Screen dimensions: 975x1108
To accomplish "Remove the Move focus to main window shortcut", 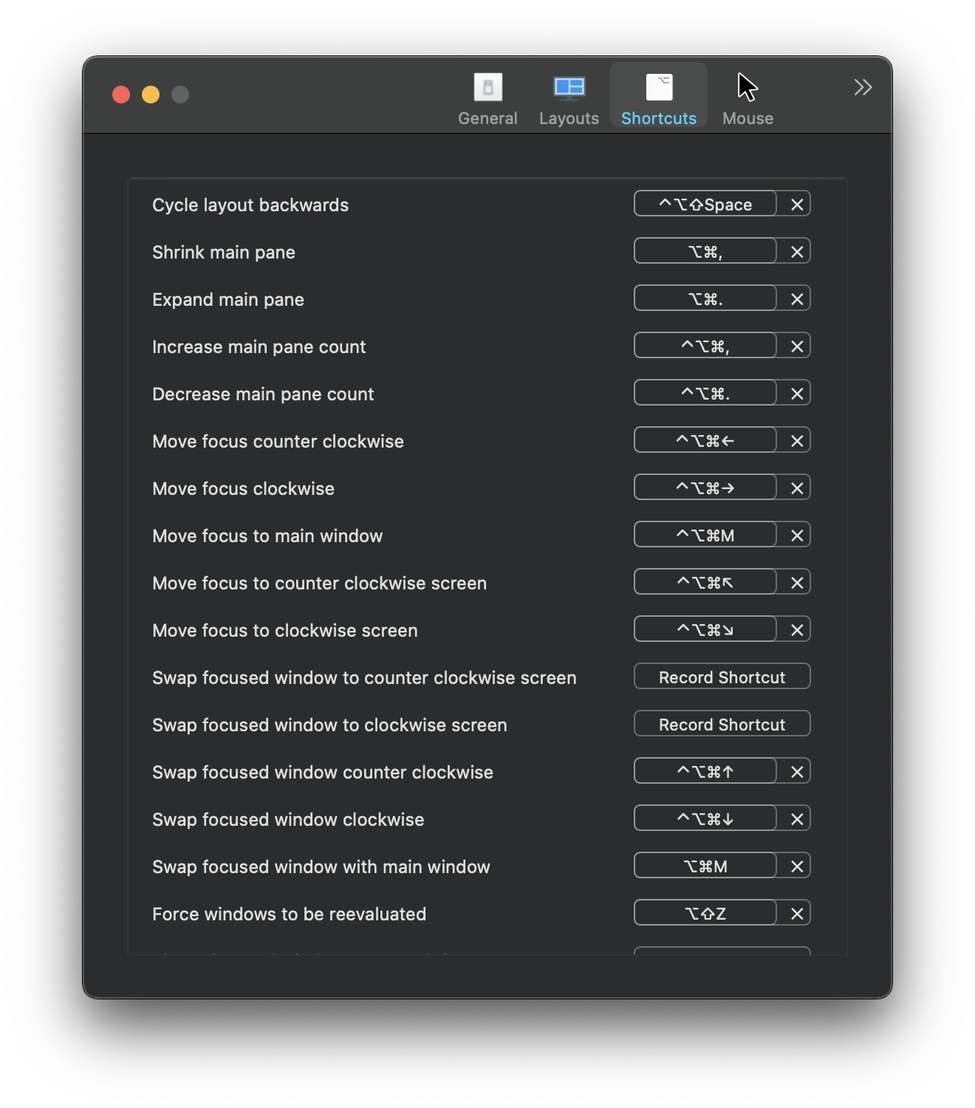I will (x=796, y=536).
